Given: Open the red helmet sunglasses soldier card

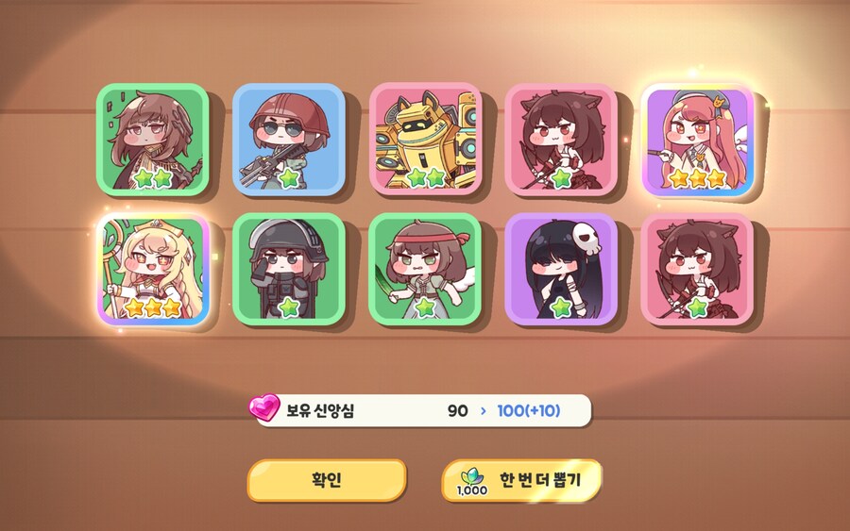Looking at the screenshot, I should pyautogui.click(x=289, y=139).
